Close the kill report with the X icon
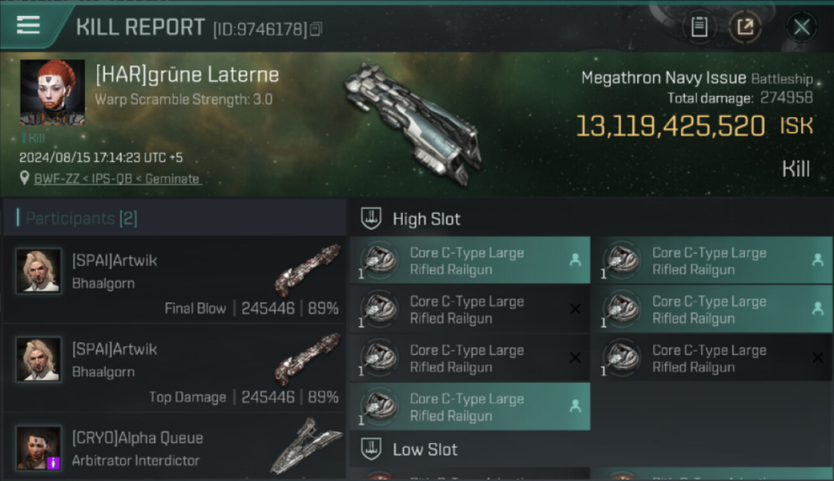 (801, 27)
